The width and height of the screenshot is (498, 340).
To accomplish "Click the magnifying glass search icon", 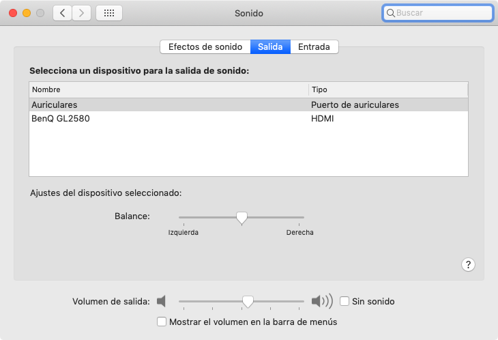I will [391, 13].
